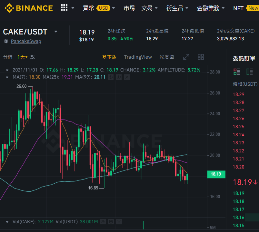The width and height of the screenshot is (259, 232).
Task: Click the 26.60 high marker on chart
Action: [22, 86]
